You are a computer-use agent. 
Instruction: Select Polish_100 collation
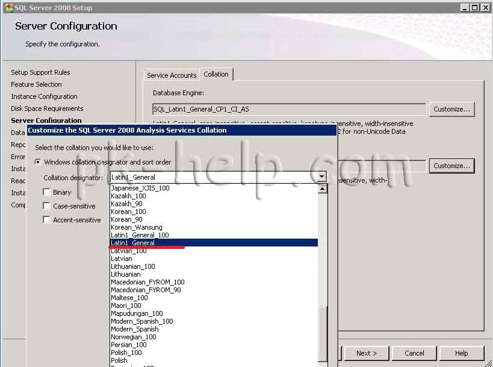[214, 353]
